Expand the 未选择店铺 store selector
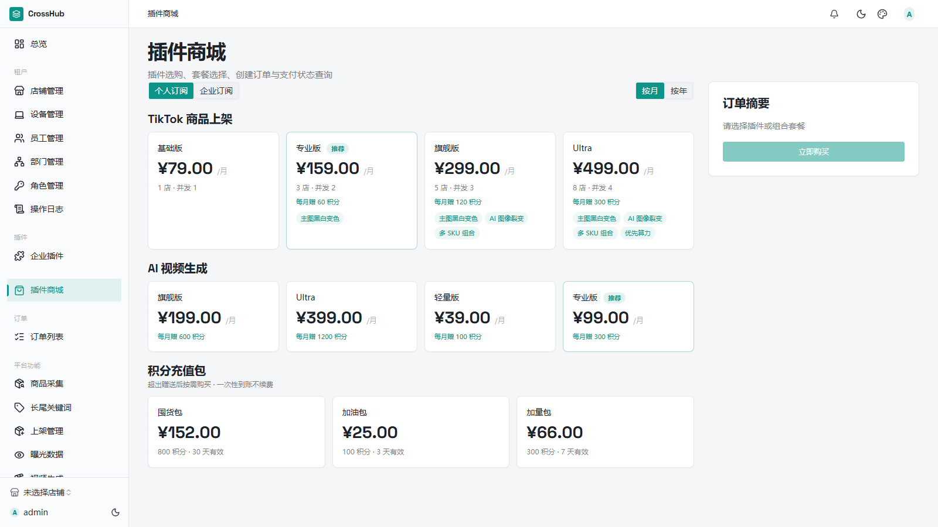Image resolution: width=938 pixels, height=527 pixels. [41, 492]
